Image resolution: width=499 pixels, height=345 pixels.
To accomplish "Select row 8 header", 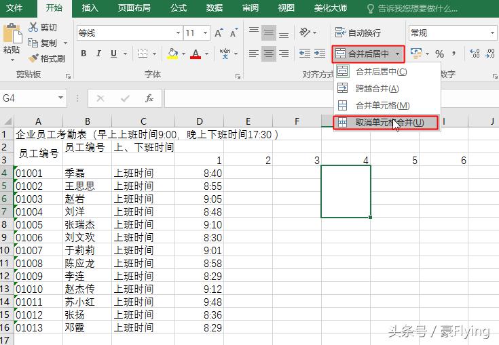I will (x=7, y=224).
